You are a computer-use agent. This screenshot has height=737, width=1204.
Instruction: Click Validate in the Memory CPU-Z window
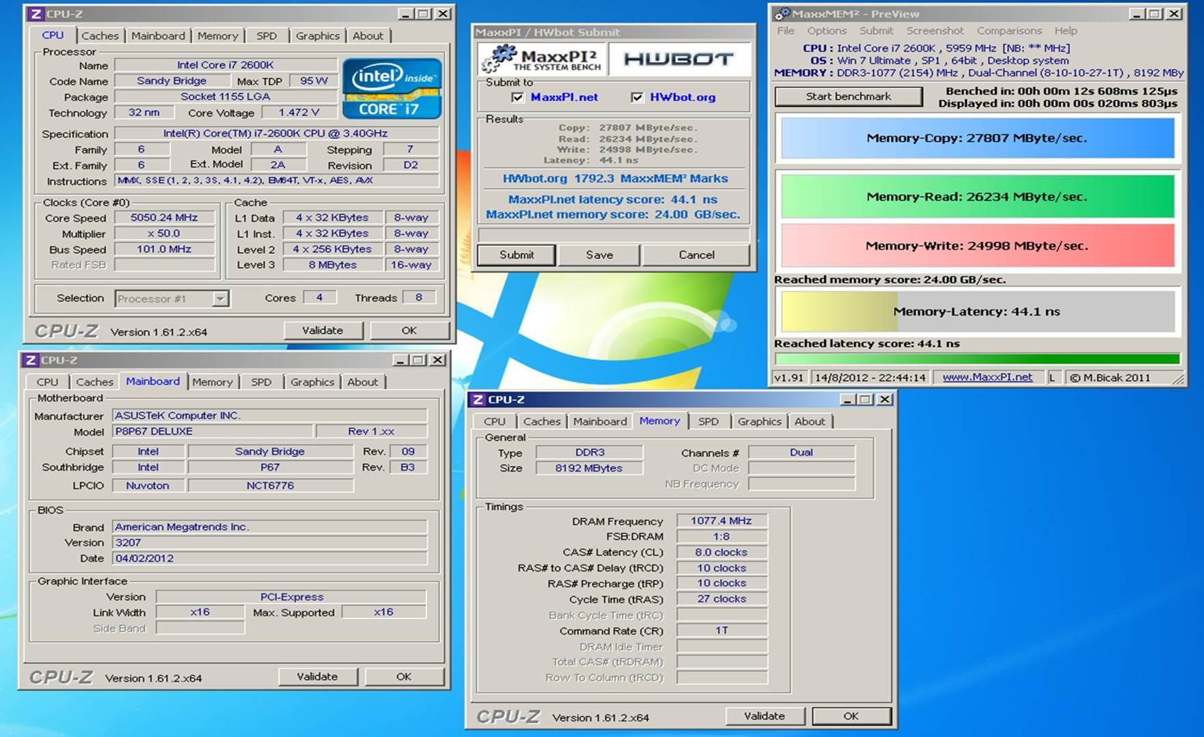pyautogui.click(x=764, y=717)
